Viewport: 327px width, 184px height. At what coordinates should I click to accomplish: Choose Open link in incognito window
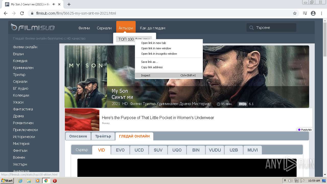point(169,54)
